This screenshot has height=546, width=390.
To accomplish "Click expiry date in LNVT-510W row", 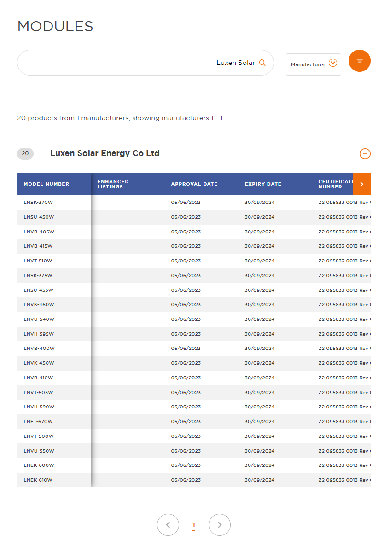I will click(259, 261).
